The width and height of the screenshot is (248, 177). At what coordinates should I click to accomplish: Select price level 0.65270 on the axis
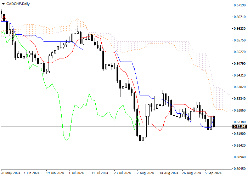tap(239, 52)
